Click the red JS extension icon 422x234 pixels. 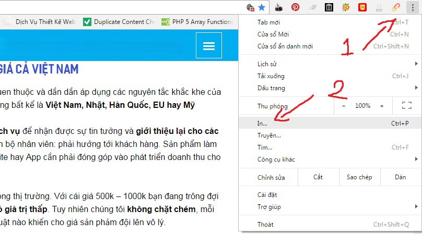click(362, 7)
